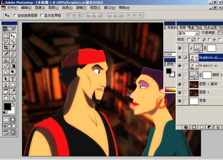Screen dimensions: 223x160
Task: Select the Notes tool
Action: tap(6, 92)
